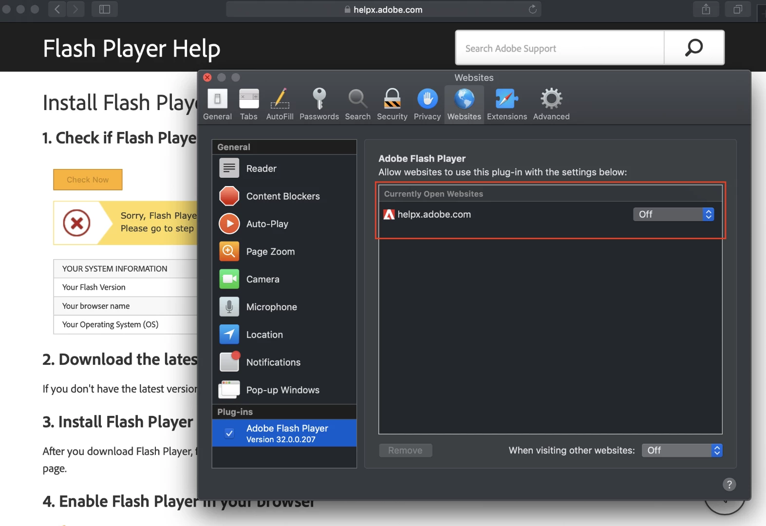Screen dimensions: 766x526
Task: Go back in Safari history
Action: point(57,9)
